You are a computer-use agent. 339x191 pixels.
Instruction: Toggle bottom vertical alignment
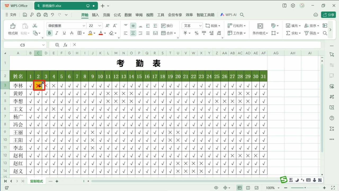click(140, 26)
